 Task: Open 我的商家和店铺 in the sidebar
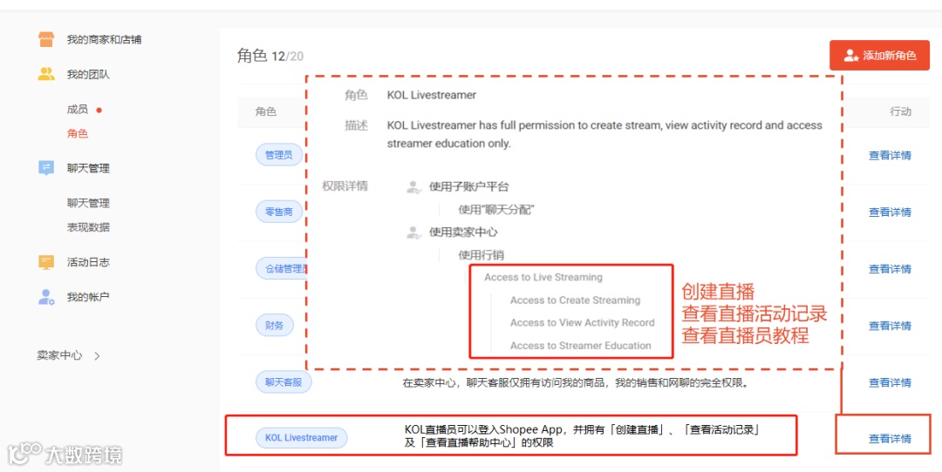(104, 39)
